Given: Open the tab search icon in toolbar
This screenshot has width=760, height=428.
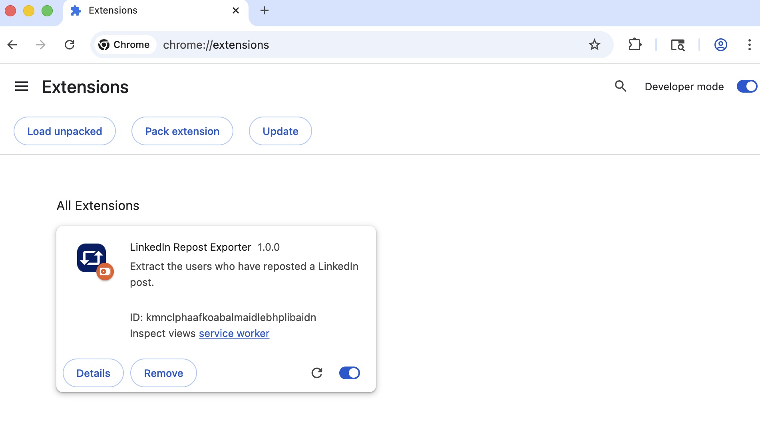Looking at the screenshot, I should pos(677,45).
